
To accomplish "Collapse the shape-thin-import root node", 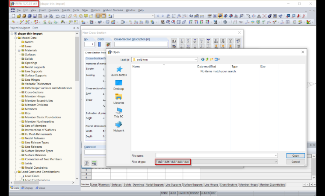I will 12,34.
